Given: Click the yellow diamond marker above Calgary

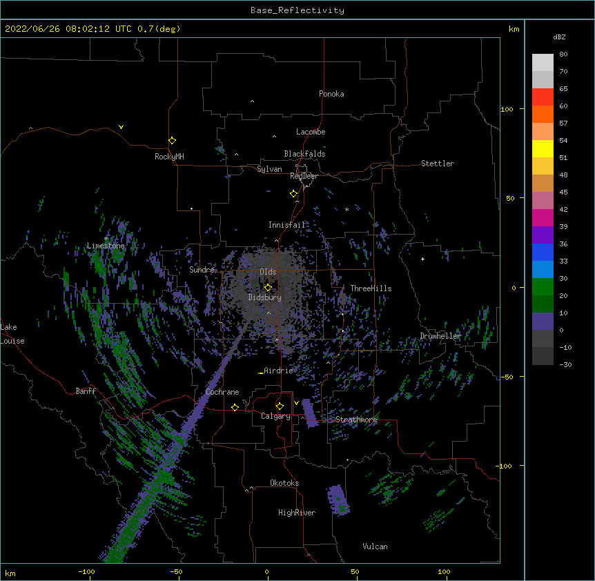Looking at the screenshot, I should 280,406.
